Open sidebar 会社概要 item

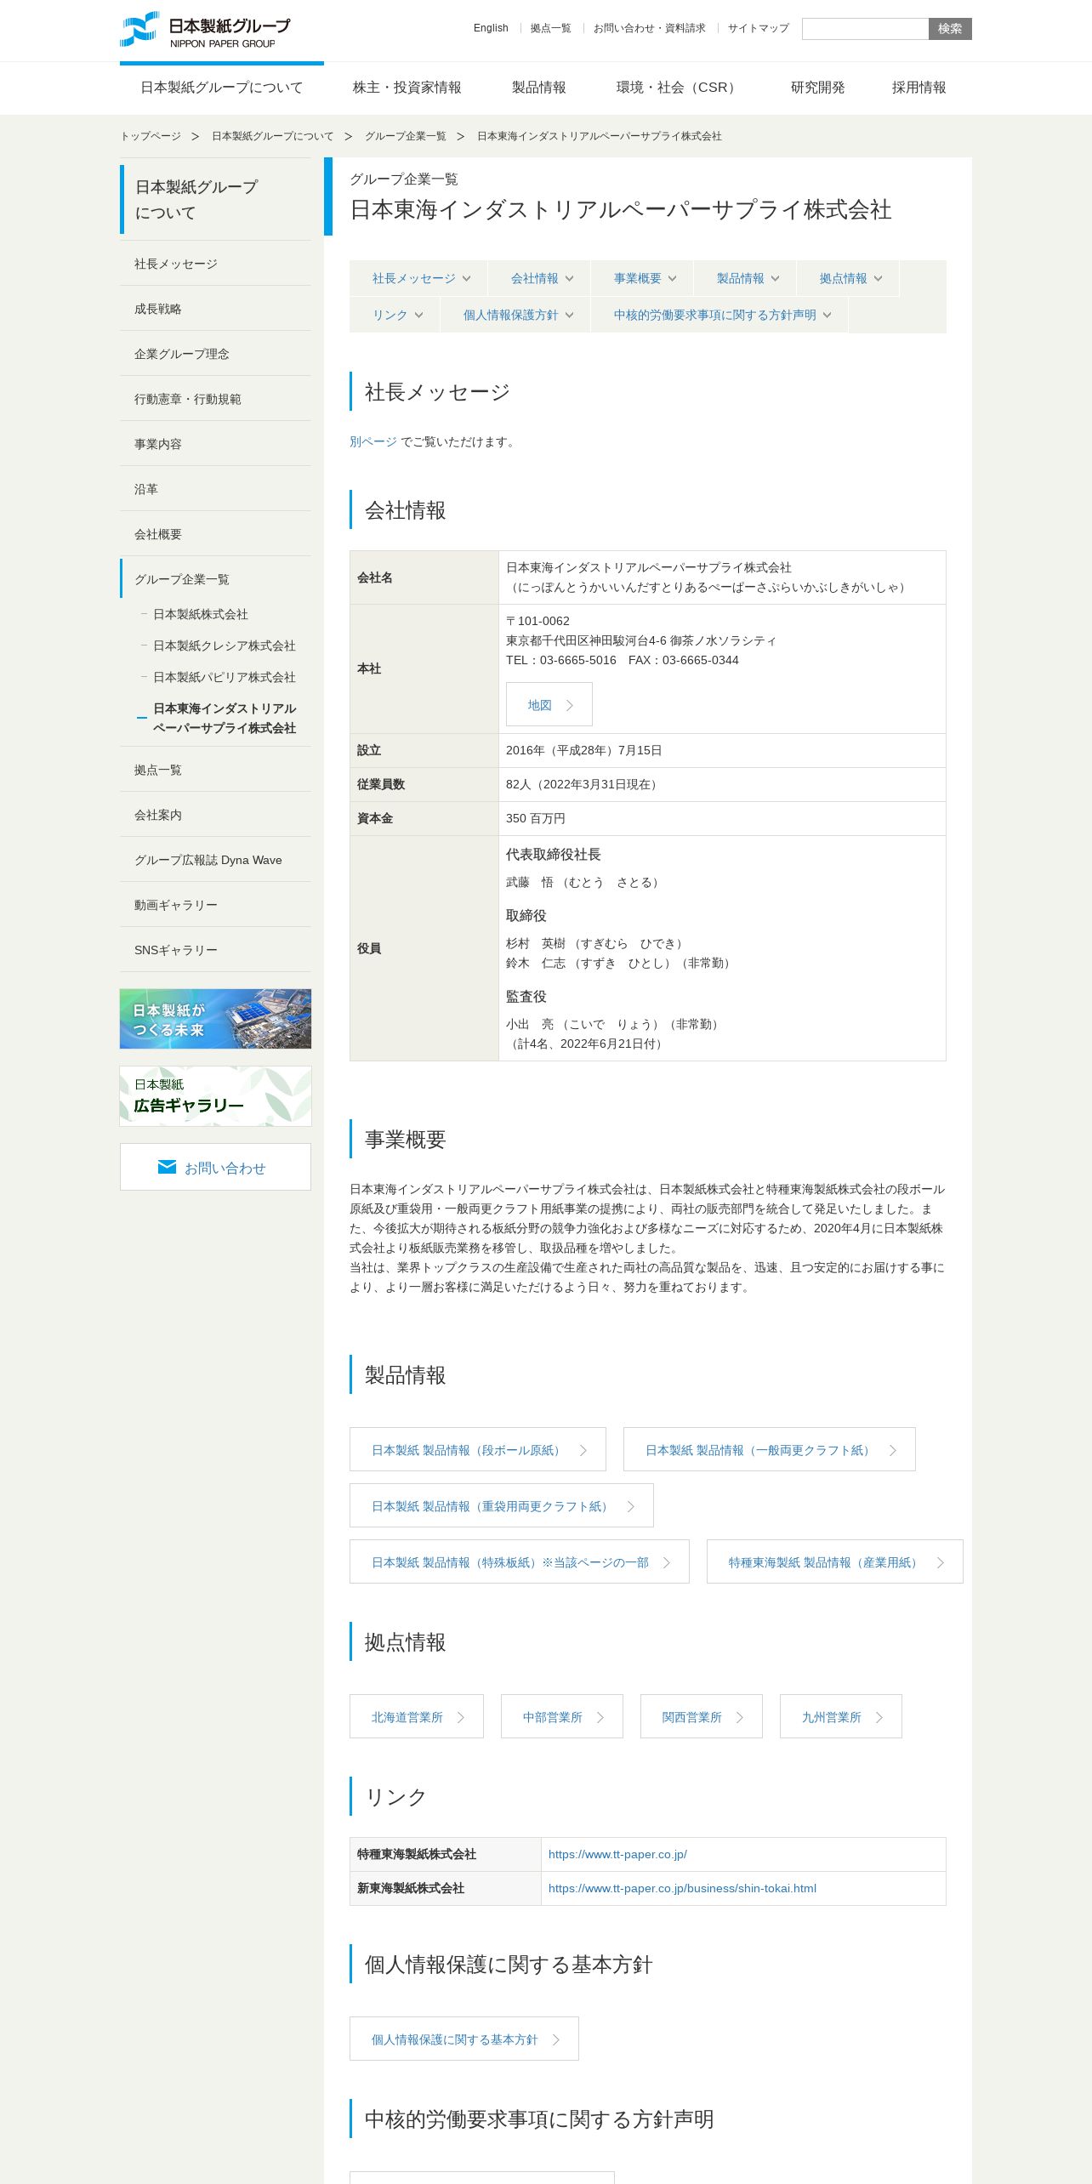(215, 534)
